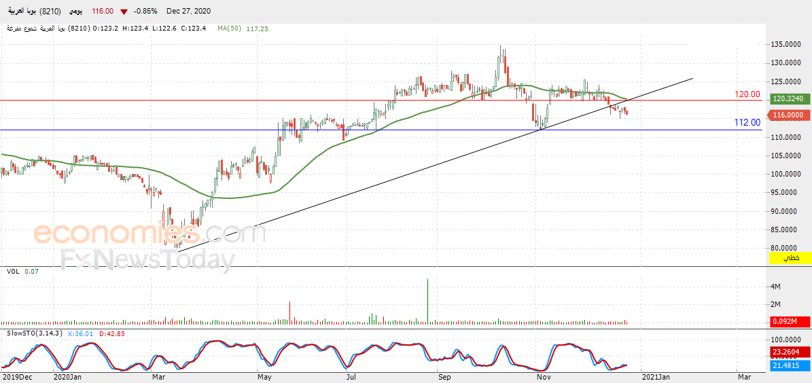Click the red 120.00 resistance label
This screenshot has height=383, width=812.
click(x=747, y=94)
